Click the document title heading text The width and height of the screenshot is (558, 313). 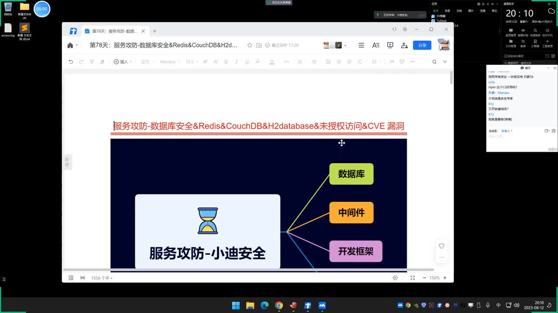click(259, 126)
